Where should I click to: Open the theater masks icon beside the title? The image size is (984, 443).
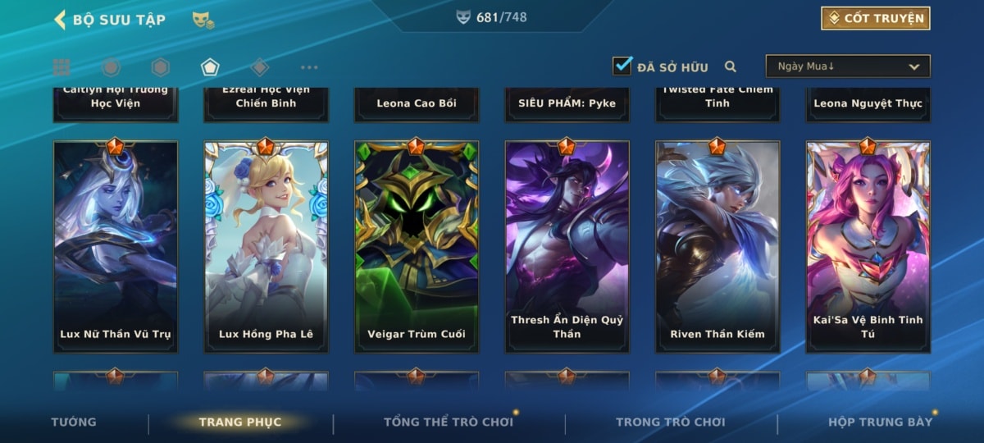[x=203, y=20]
